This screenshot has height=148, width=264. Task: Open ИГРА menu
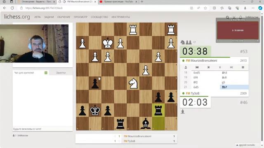38,17
